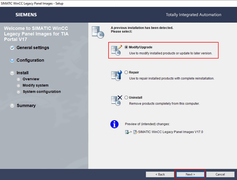The image size is (237, 180).
Task: Click the SIEMENS logo
Action: point(26,15)
